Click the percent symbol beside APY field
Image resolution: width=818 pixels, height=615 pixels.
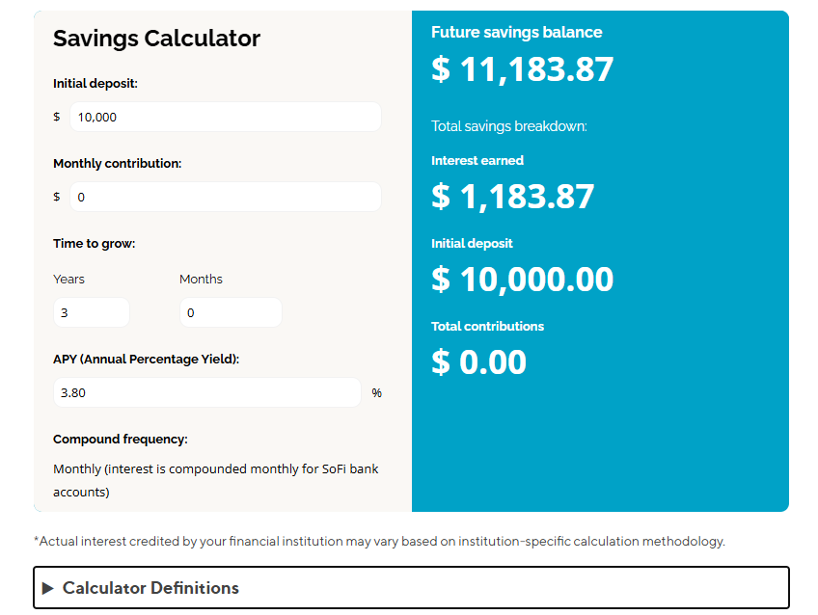pyautogui.click(x=376, y=392)
